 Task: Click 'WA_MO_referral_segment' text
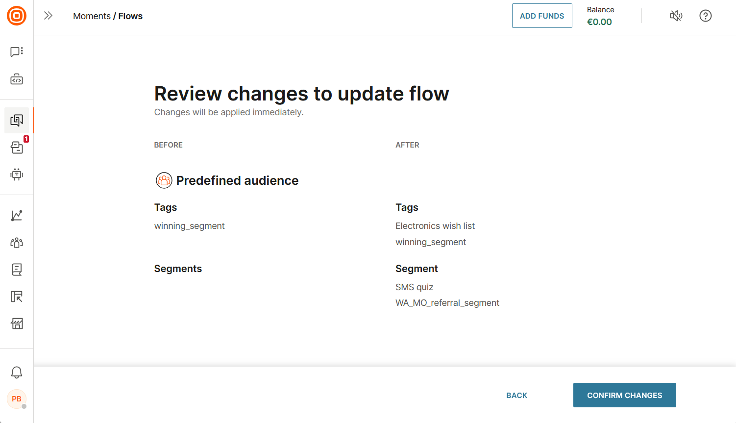[447, 303]
